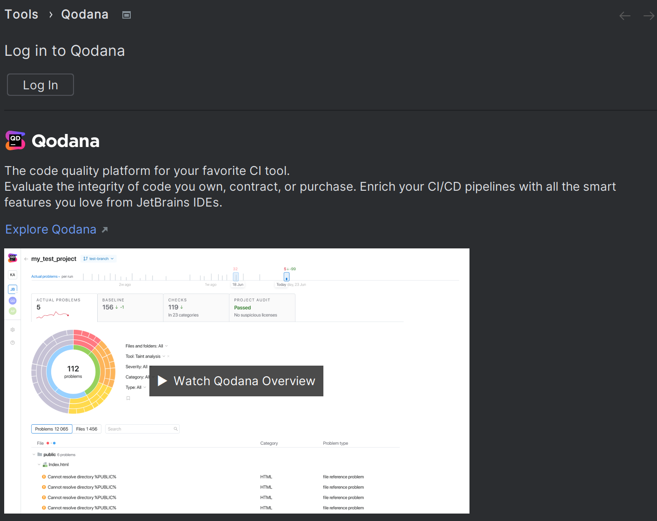Image resolution: width=657 pixels, height=521 pixels.
Task: Open the sidebar settings gear
Action: click(x=13, y=329)
